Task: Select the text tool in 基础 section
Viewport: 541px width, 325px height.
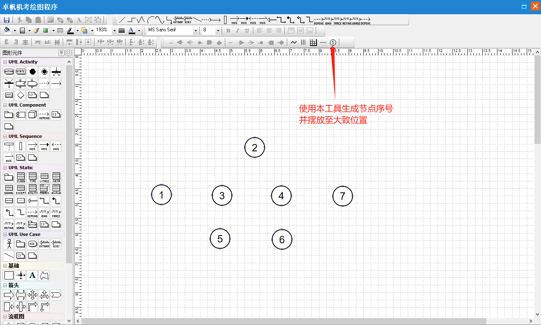Action: [33, 275]
